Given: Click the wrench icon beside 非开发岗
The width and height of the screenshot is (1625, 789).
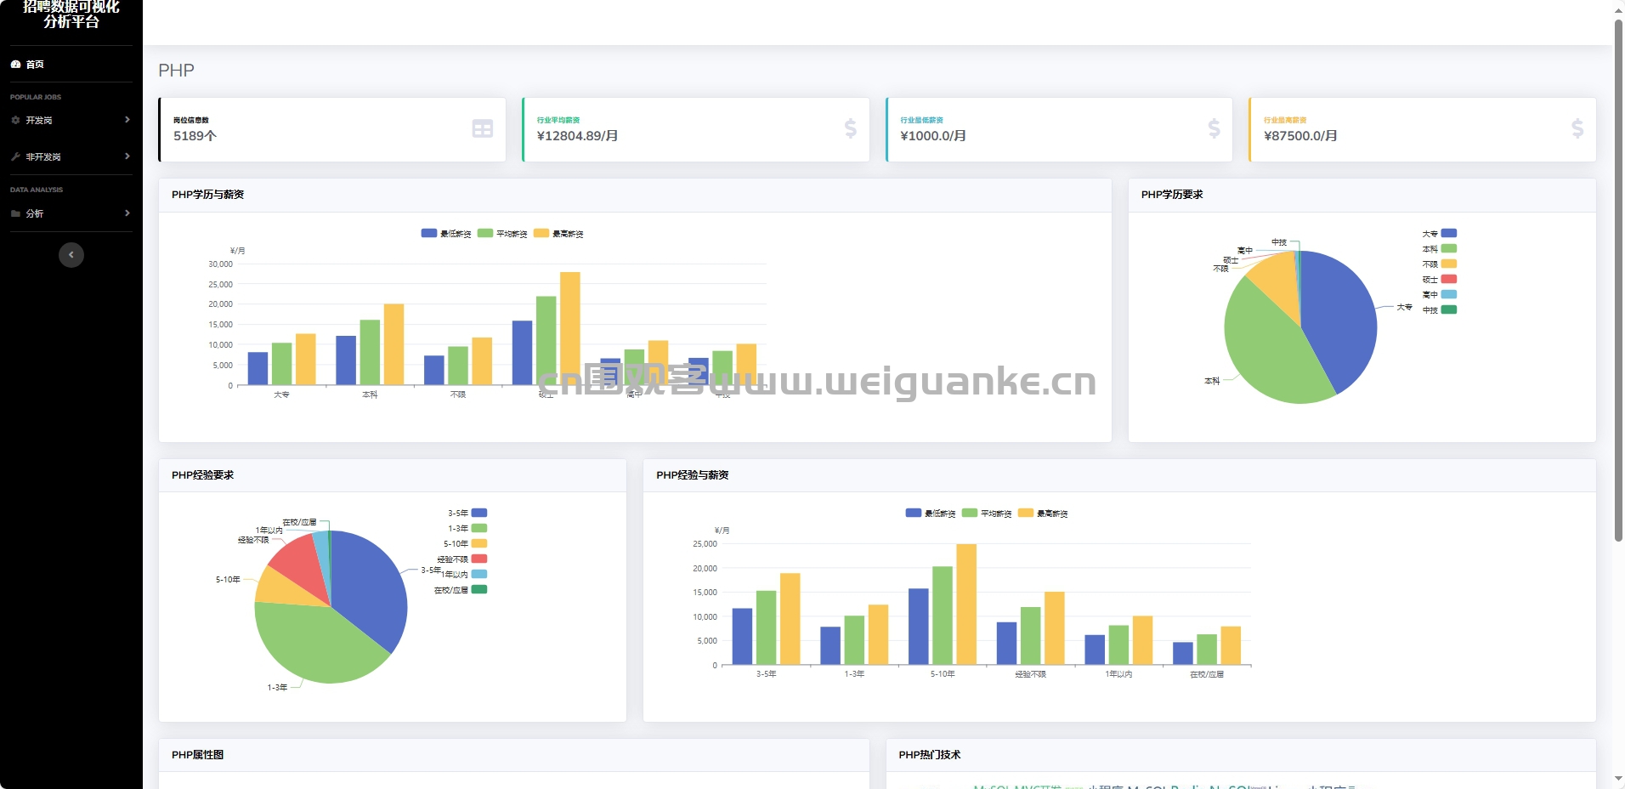Looking at the screenshot, I should click(15, 156).
